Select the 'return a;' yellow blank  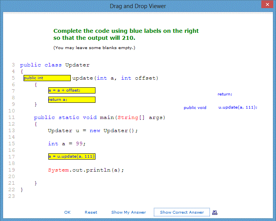pos(72,100)
